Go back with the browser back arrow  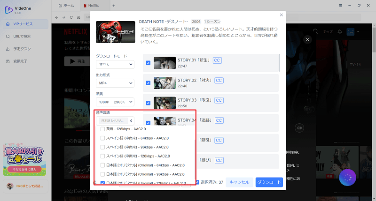coord(56,17)
